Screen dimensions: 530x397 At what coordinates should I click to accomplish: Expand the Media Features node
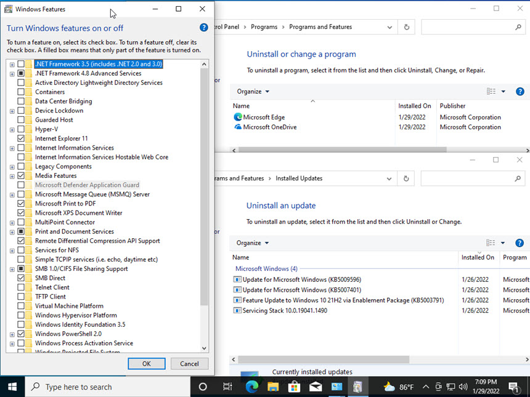tap(12, 176)
